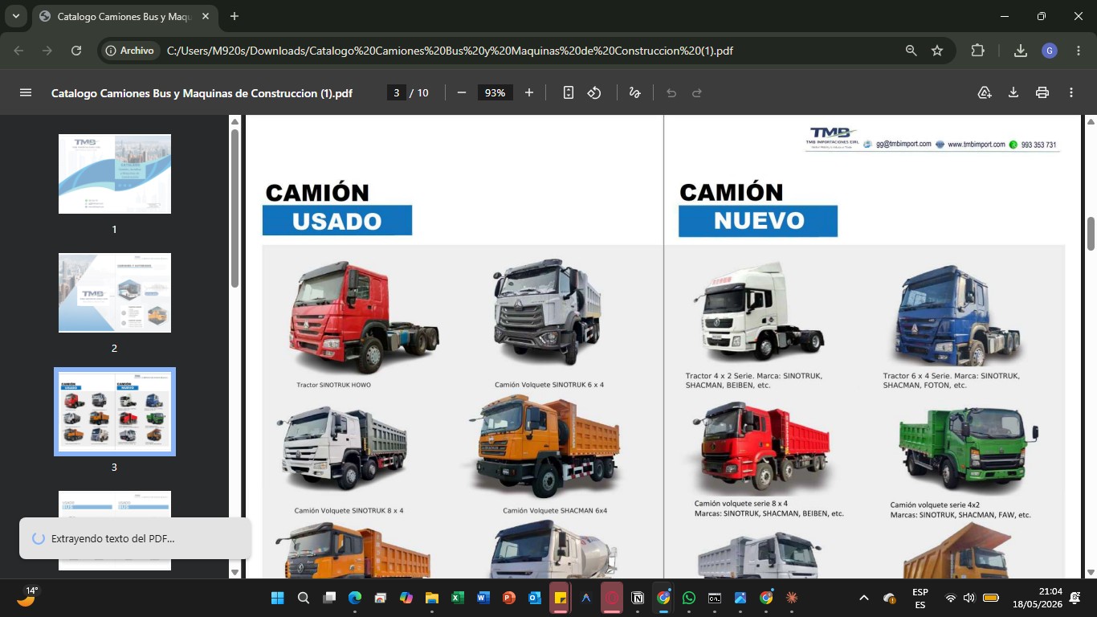The height and width of the screenshot is (617, 1097).
Task: Click the undo arrow in PDF toolbar
Action: 671,92
